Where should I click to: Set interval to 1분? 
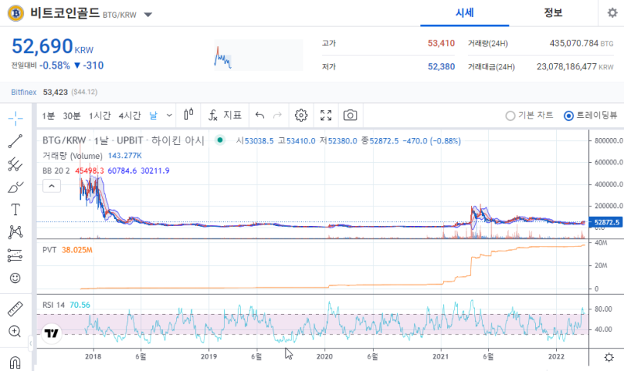tap(48, 115)
